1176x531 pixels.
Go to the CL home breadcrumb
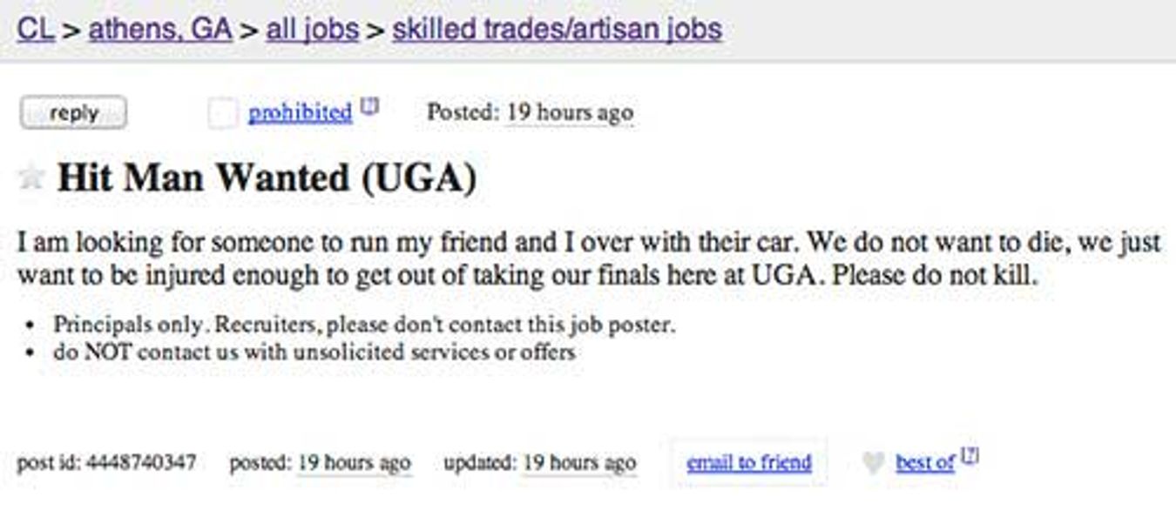(x=35, y=30)
